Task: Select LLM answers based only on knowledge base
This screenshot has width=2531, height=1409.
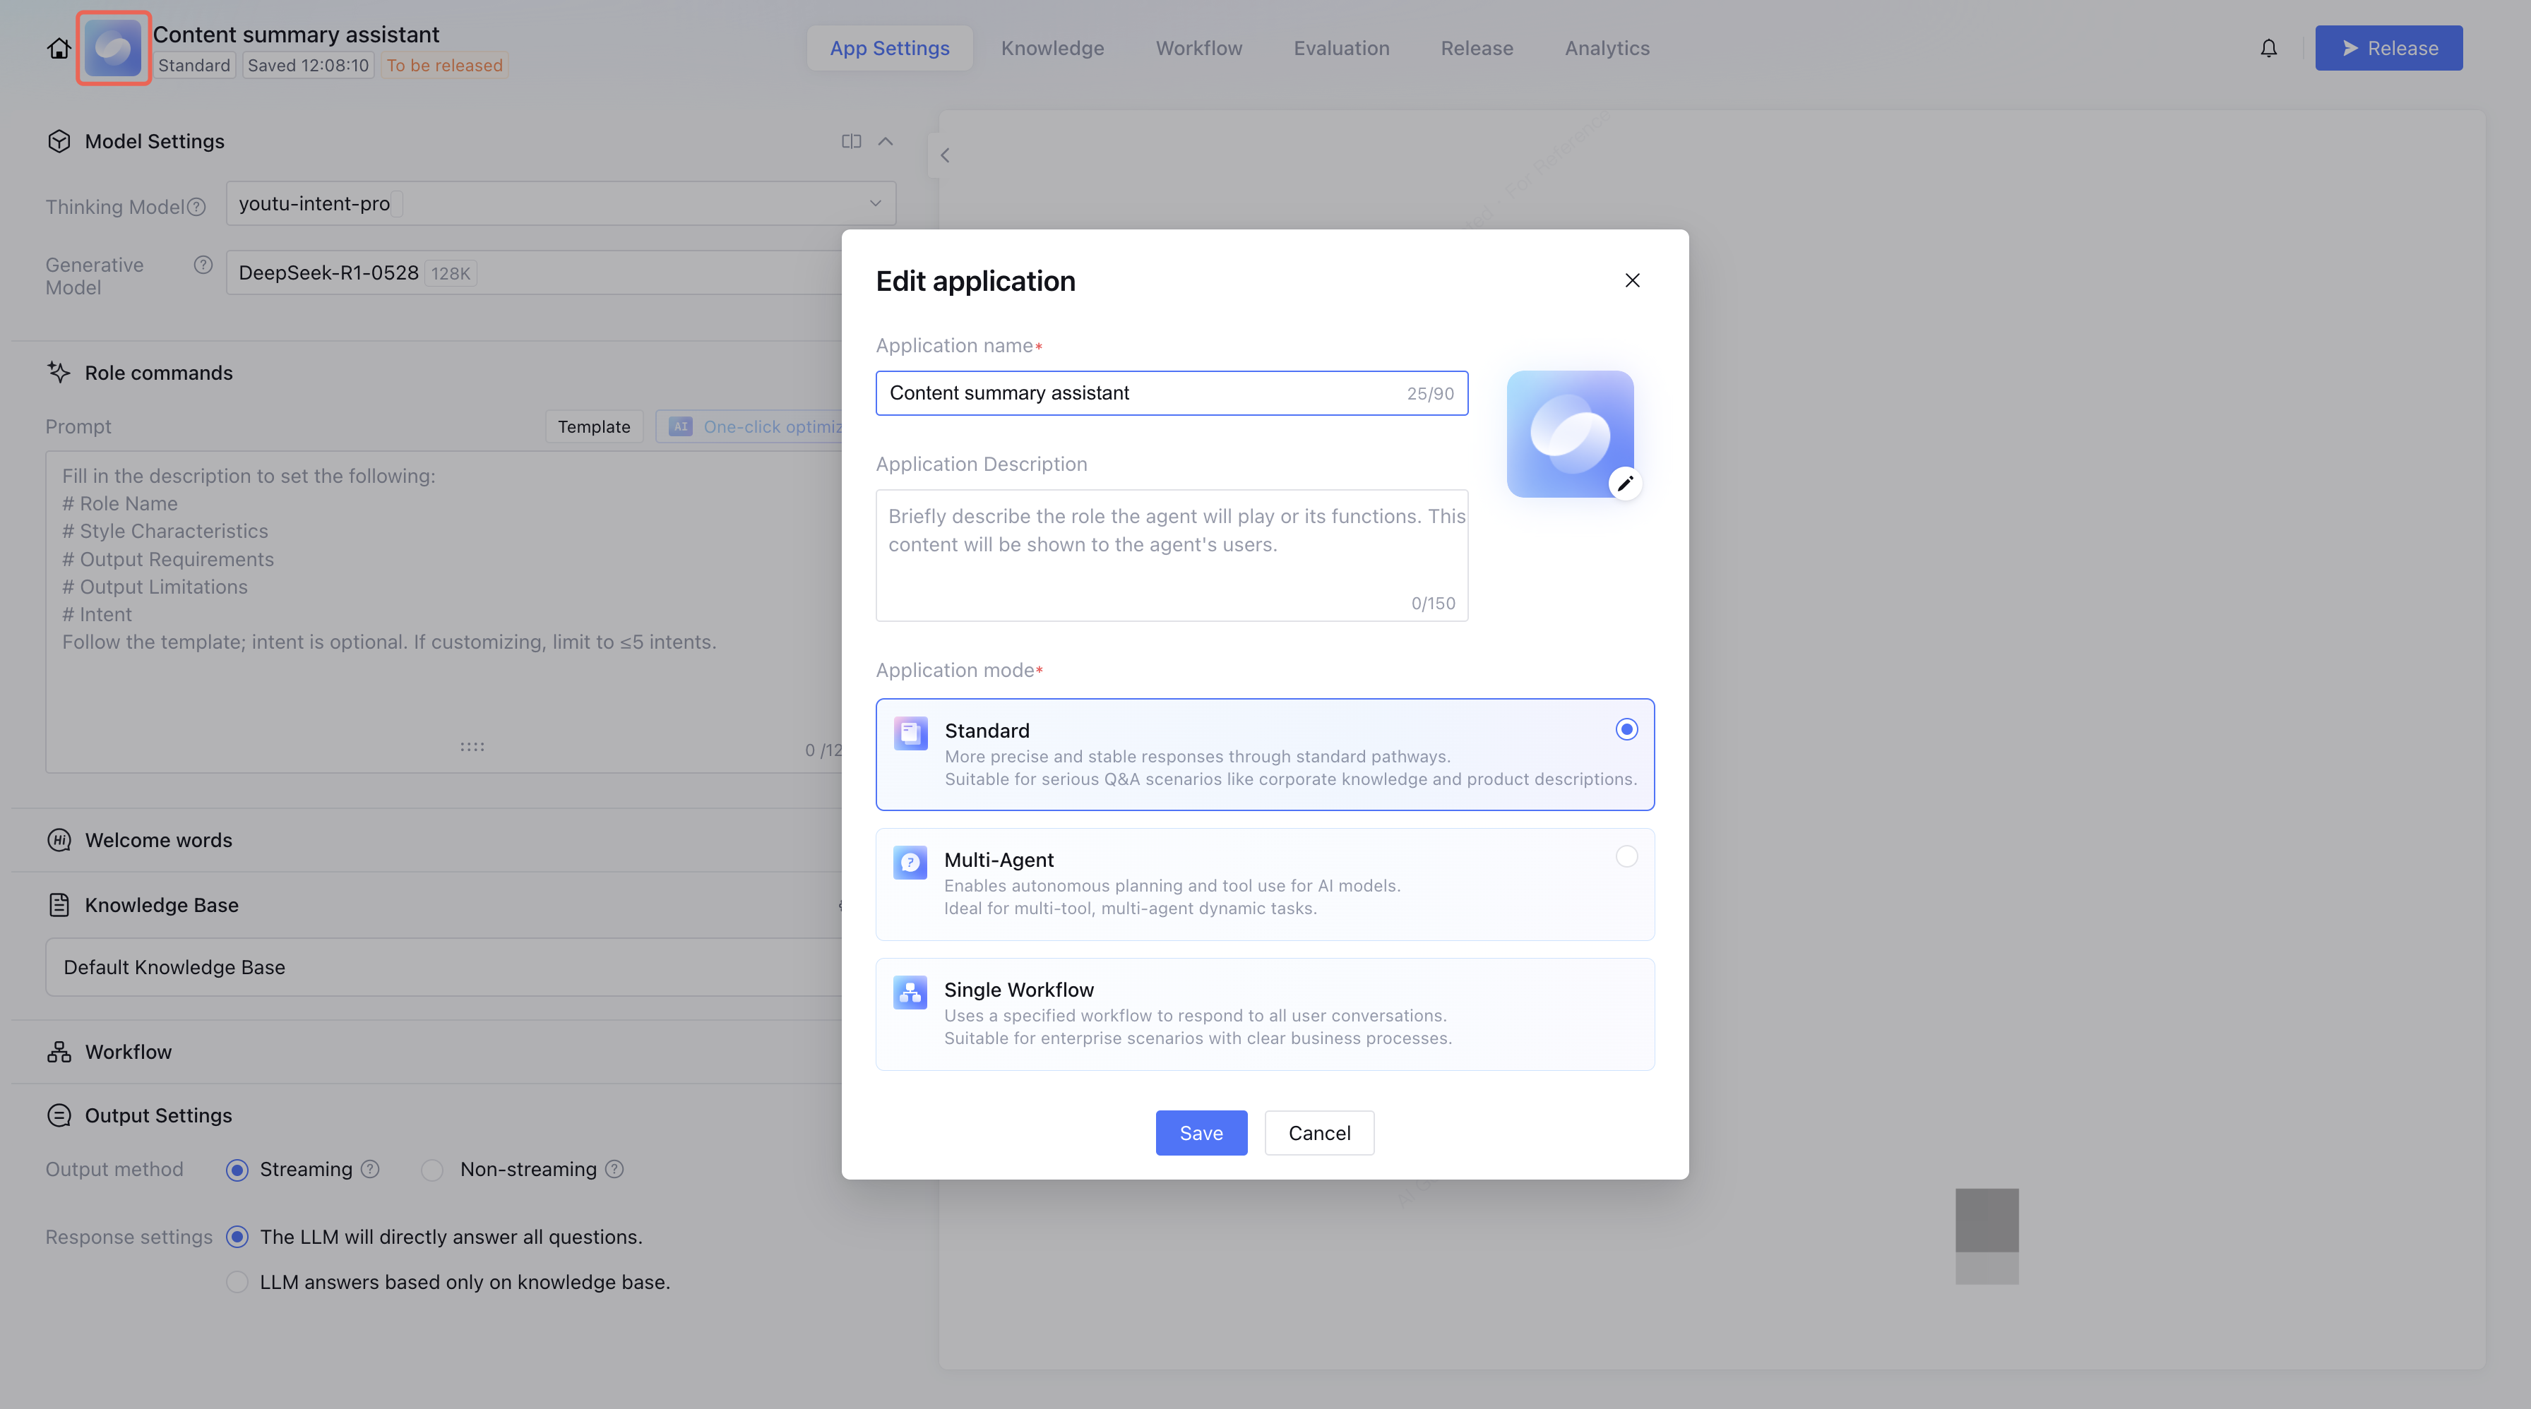Action: pyautogui.click(x=237, y=1281)
